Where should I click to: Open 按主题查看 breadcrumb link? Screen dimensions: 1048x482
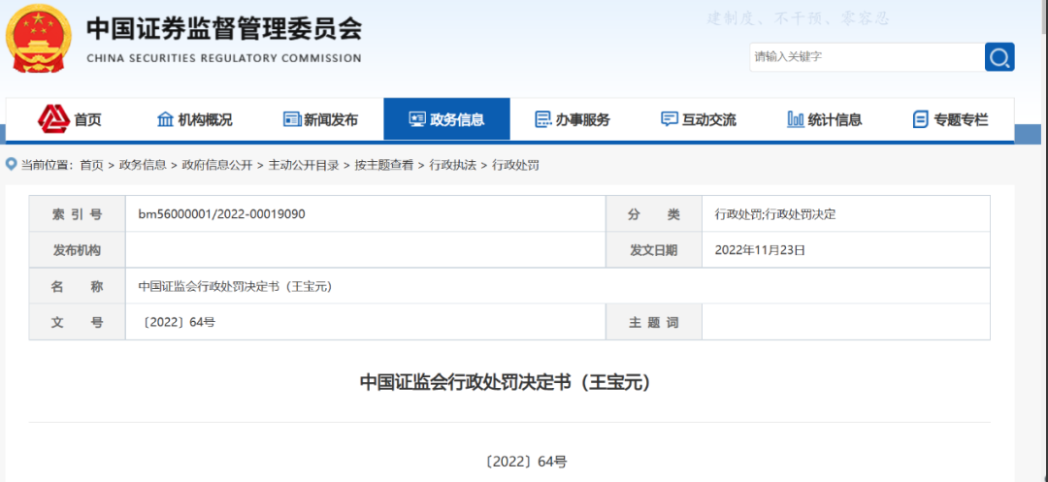point(383,165)
